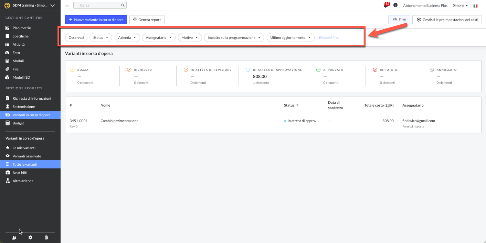486x243 pixels.
Task: Toggle the Osservati filter chip
Action: [x=76, y=37]
